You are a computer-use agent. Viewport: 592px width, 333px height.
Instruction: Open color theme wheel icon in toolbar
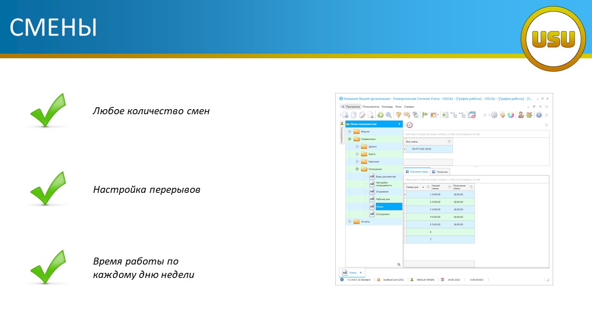coord(511,115)
